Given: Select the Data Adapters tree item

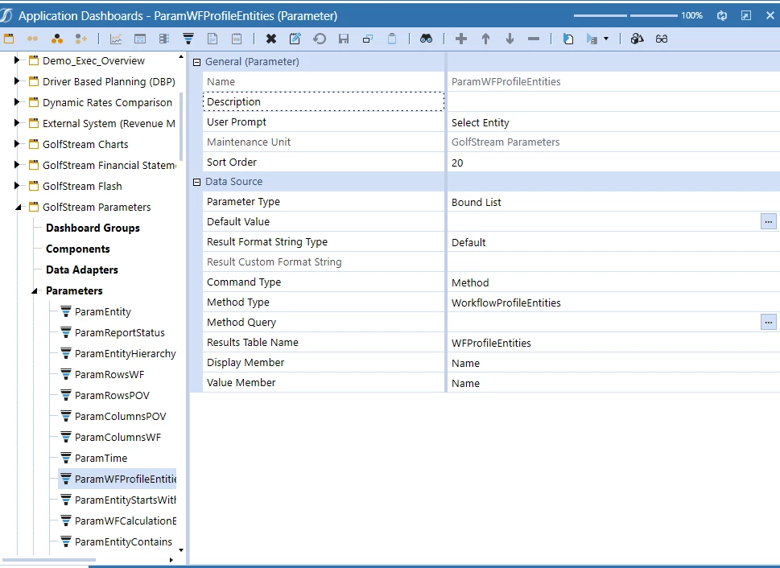Looking at the screenshot, I should [82, 270].
